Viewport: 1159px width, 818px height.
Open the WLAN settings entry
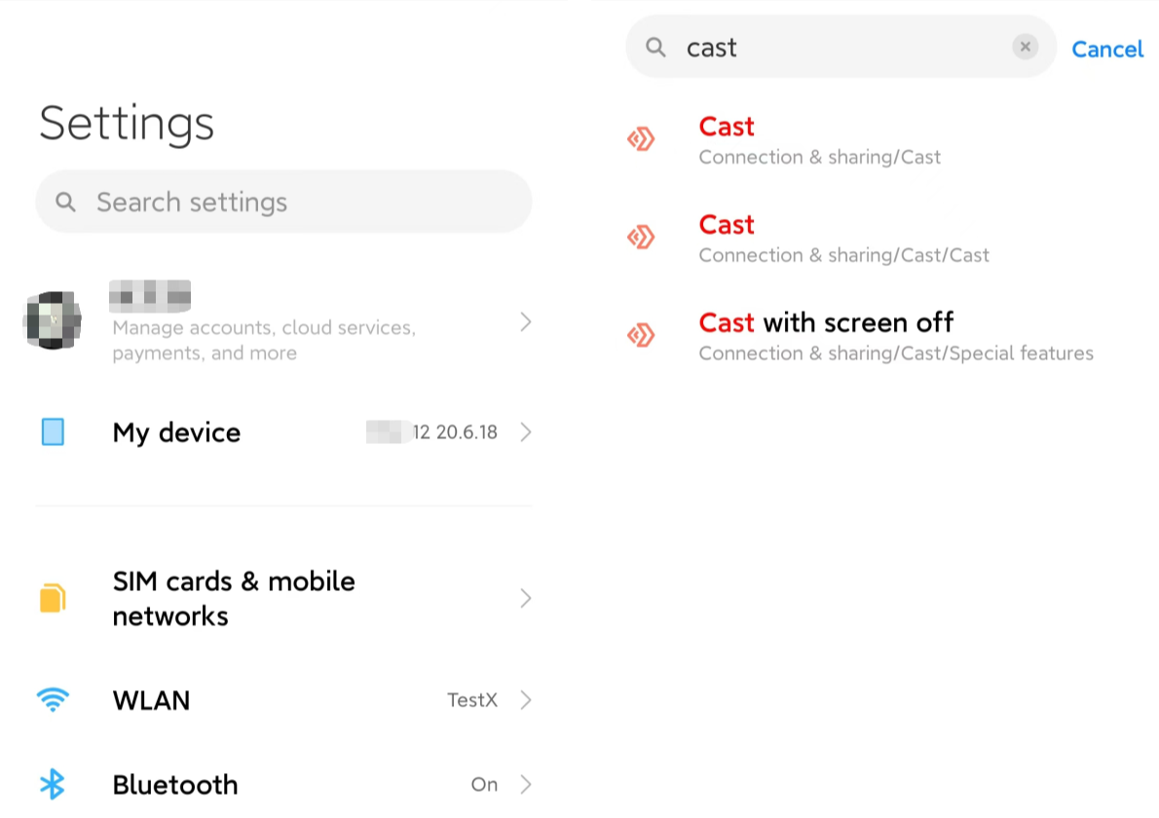pos(283,699)
